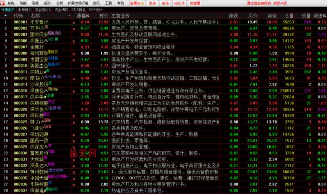Select stock code 000001
This screenshot has width=327, height=194.
(20, 22)
